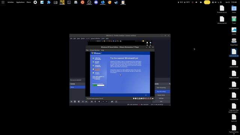
Task: Click Start Streaming in OBS Controls
Action: pos(161,88)
